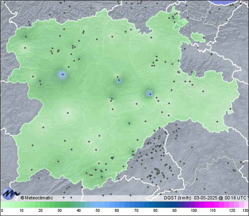Select the station marker in the easternmost blue hotspot
The height and width of the screenshot is (216, 249).
150,94
